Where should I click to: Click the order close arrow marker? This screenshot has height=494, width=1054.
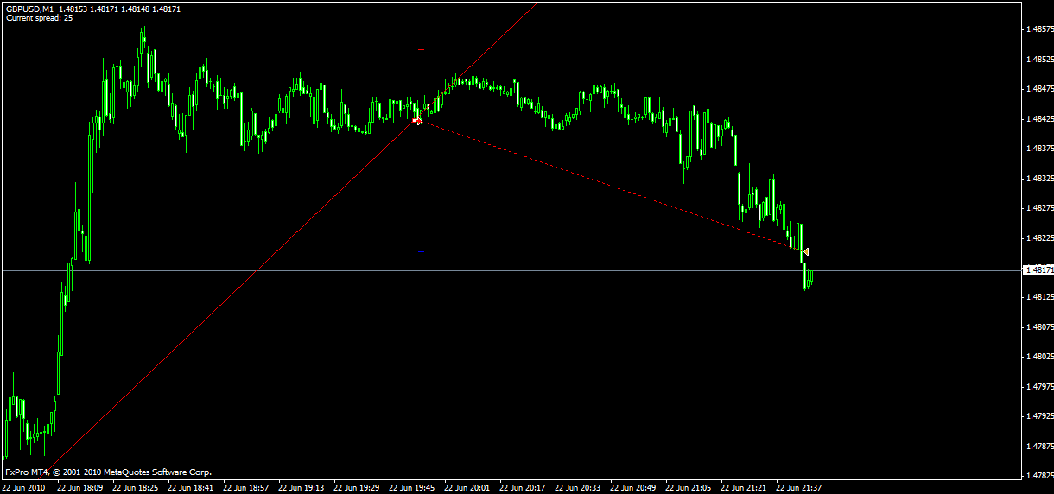pyautogui.click(x=805, y=252)
